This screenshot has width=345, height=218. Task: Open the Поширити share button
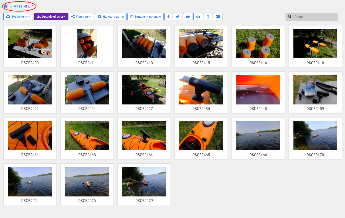click(x=81, y=17)
